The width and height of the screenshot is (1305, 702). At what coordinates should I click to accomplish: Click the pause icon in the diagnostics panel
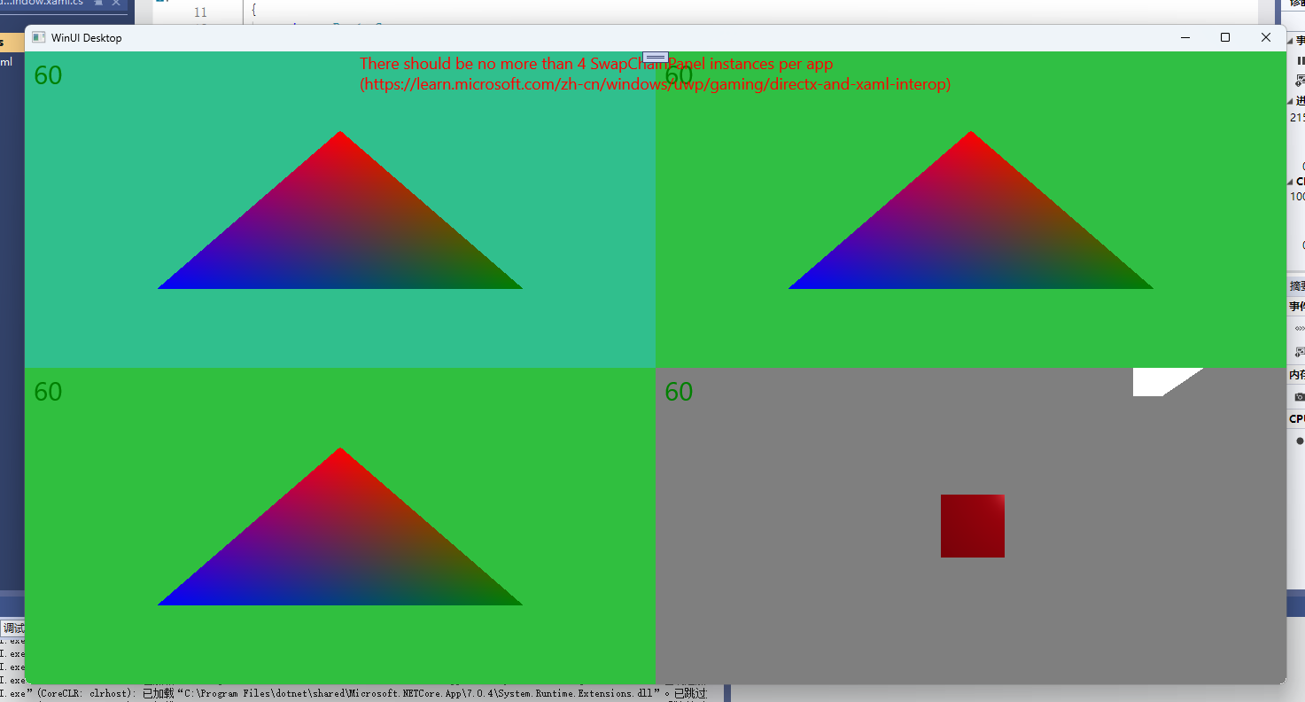(x=1301, y=61)
